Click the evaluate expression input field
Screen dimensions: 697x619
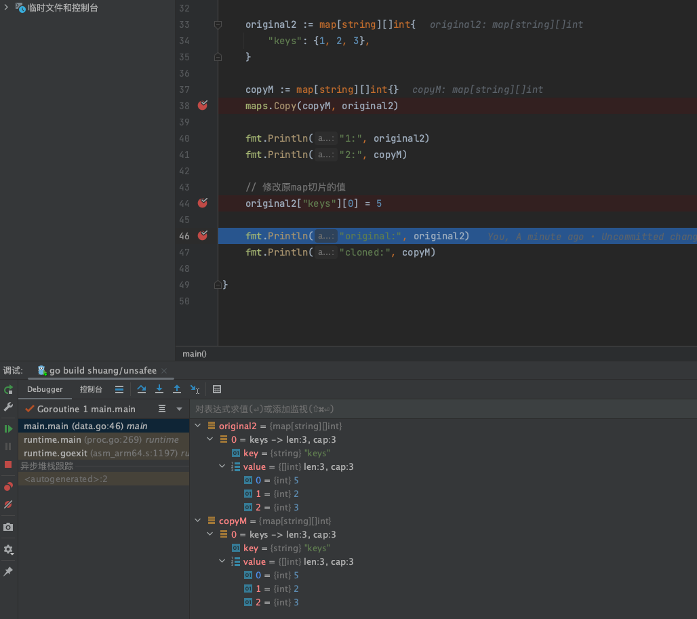pyautogui.click(x=441, y=409)
